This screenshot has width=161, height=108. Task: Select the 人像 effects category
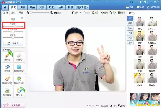pyautogui.click(x=130, y=33)
